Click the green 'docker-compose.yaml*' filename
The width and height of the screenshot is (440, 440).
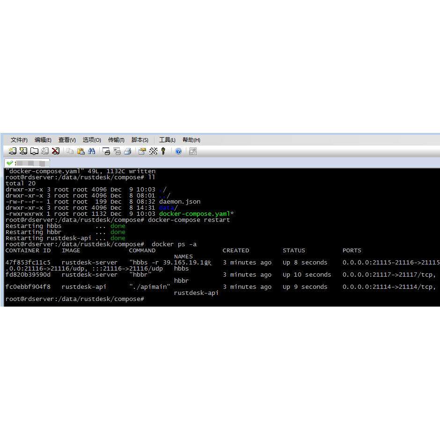[197, 214]
